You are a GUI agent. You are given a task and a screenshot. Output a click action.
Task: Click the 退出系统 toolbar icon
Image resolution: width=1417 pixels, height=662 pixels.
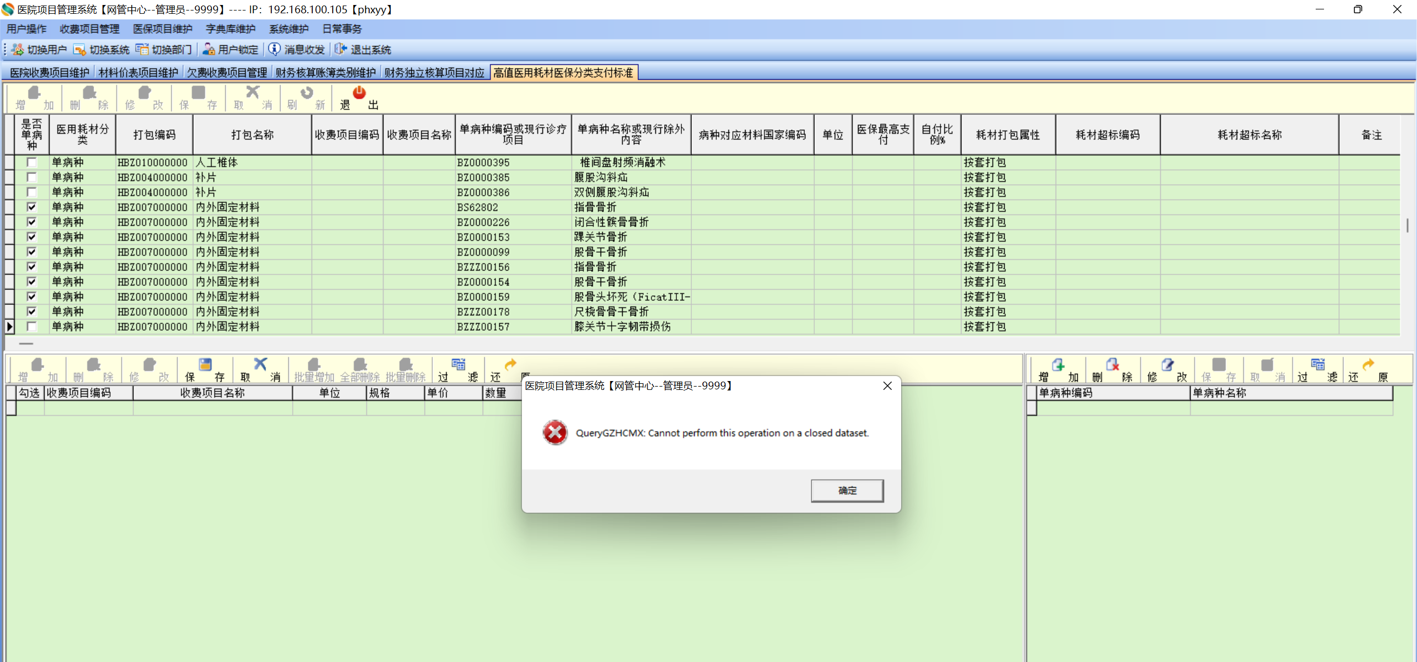coord(341,50)
